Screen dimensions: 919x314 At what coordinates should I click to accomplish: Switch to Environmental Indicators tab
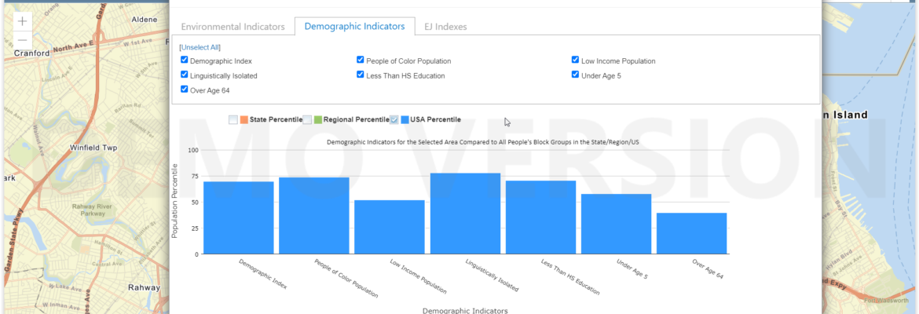tap(232, 27)
